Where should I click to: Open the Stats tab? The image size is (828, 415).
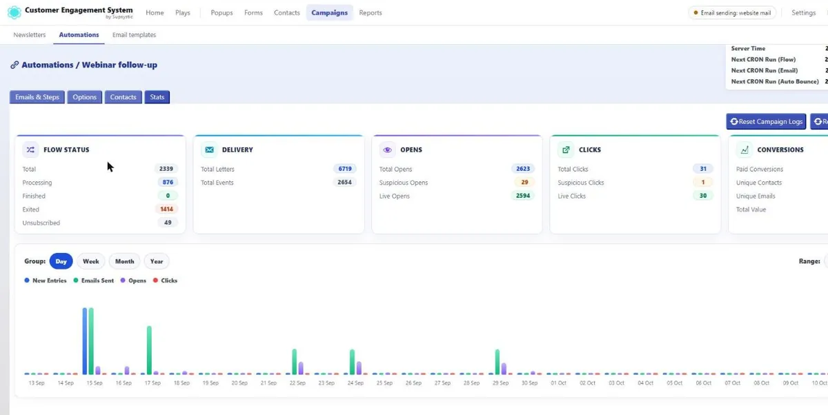click(157, 97)
